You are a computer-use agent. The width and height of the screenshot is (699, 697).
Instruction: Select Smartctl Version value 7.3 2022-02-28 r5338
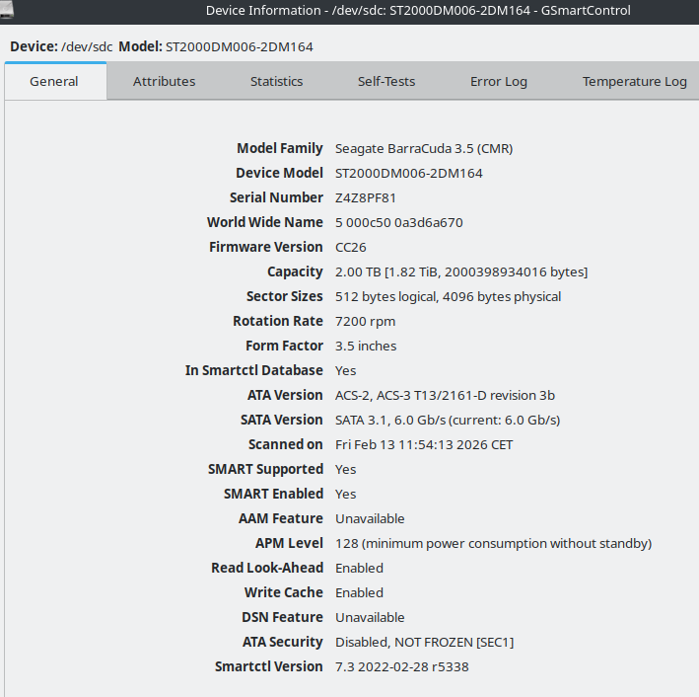tap(401, 666)
